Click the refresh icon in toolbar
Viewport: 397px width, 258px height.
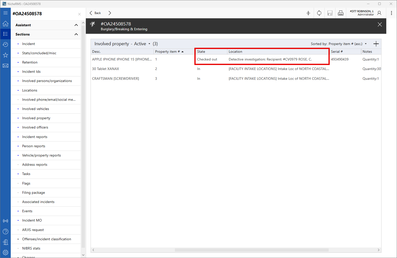(x=319, y=13)
